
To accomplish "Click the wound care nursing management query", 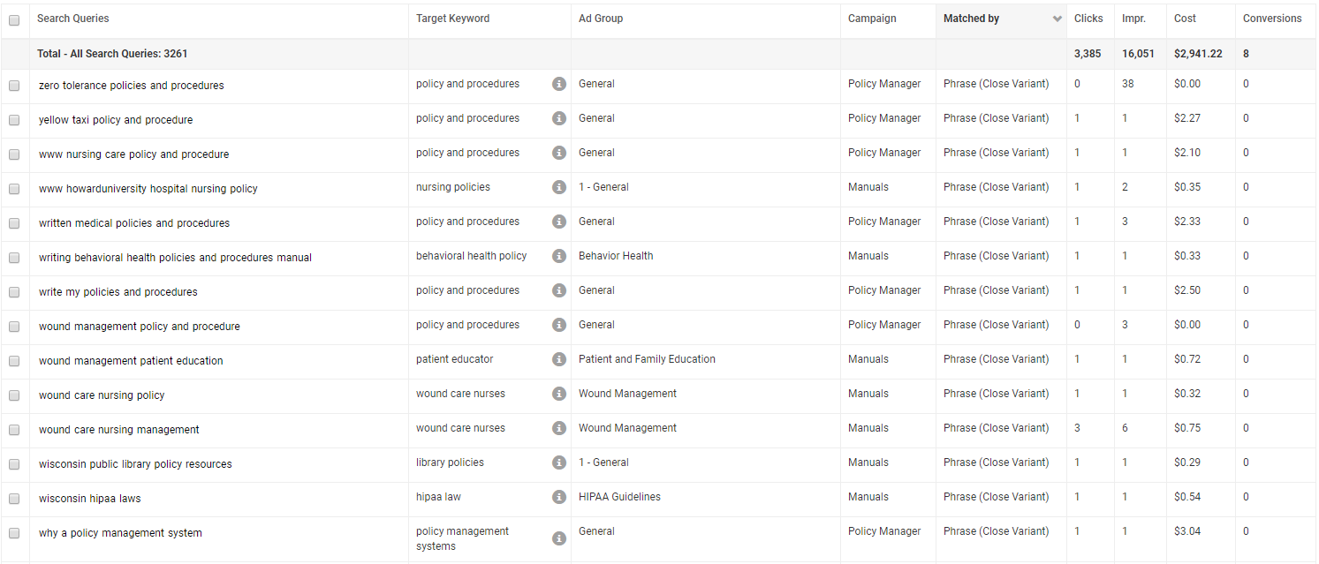I will point(119,430).
